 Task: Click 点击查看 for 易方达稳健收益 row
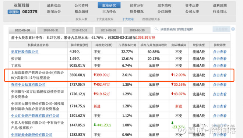pyautogui.click(x=219, y=94)
